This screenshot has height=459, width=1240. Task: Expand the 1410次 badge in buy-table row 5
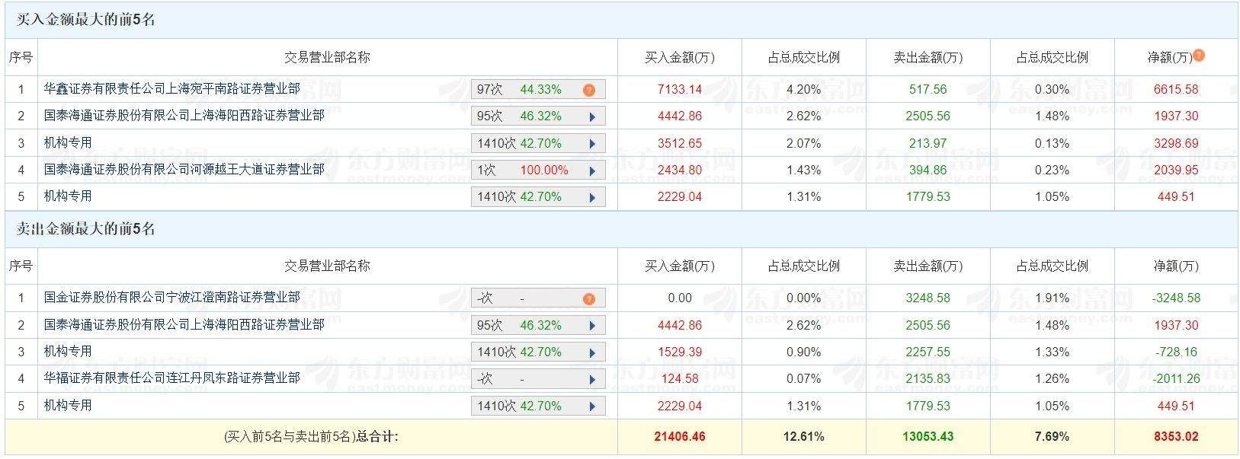pos(537,197)
